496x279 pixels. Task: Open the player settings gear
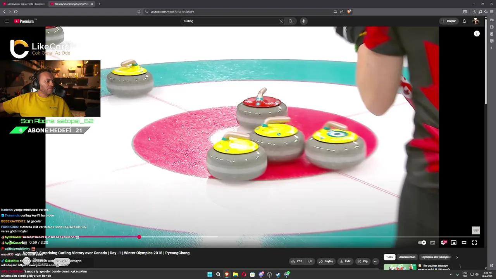click(443, 243)
